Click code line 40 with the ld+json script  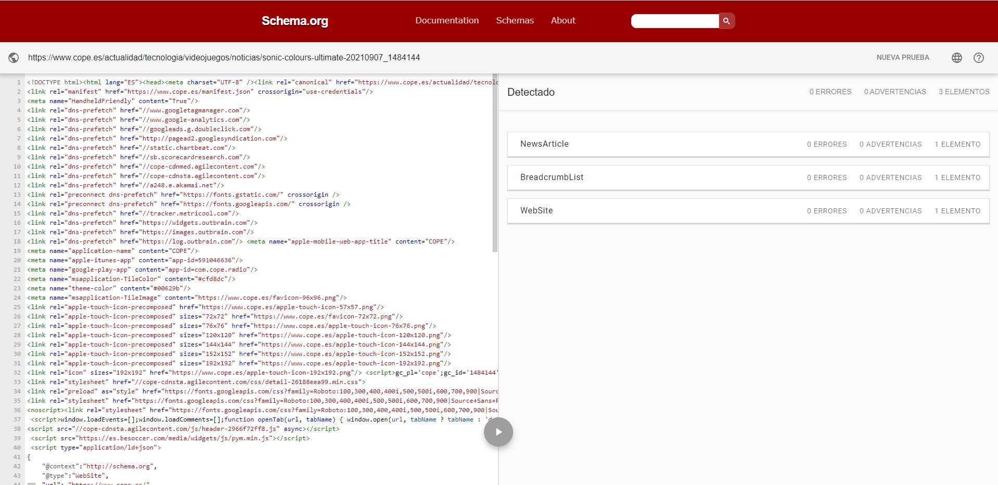pos(96,448)
